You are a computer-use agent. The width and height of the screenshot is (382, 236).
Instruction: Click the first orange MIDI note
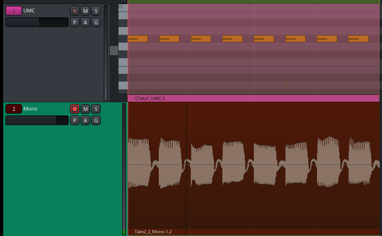(138, 39)
